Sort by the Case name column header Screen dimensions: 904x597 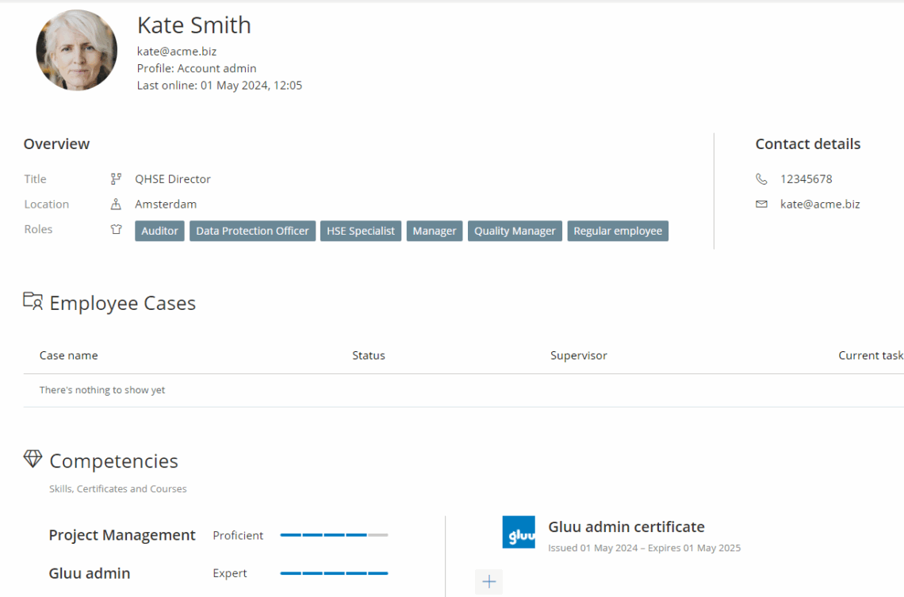[69, 355]
